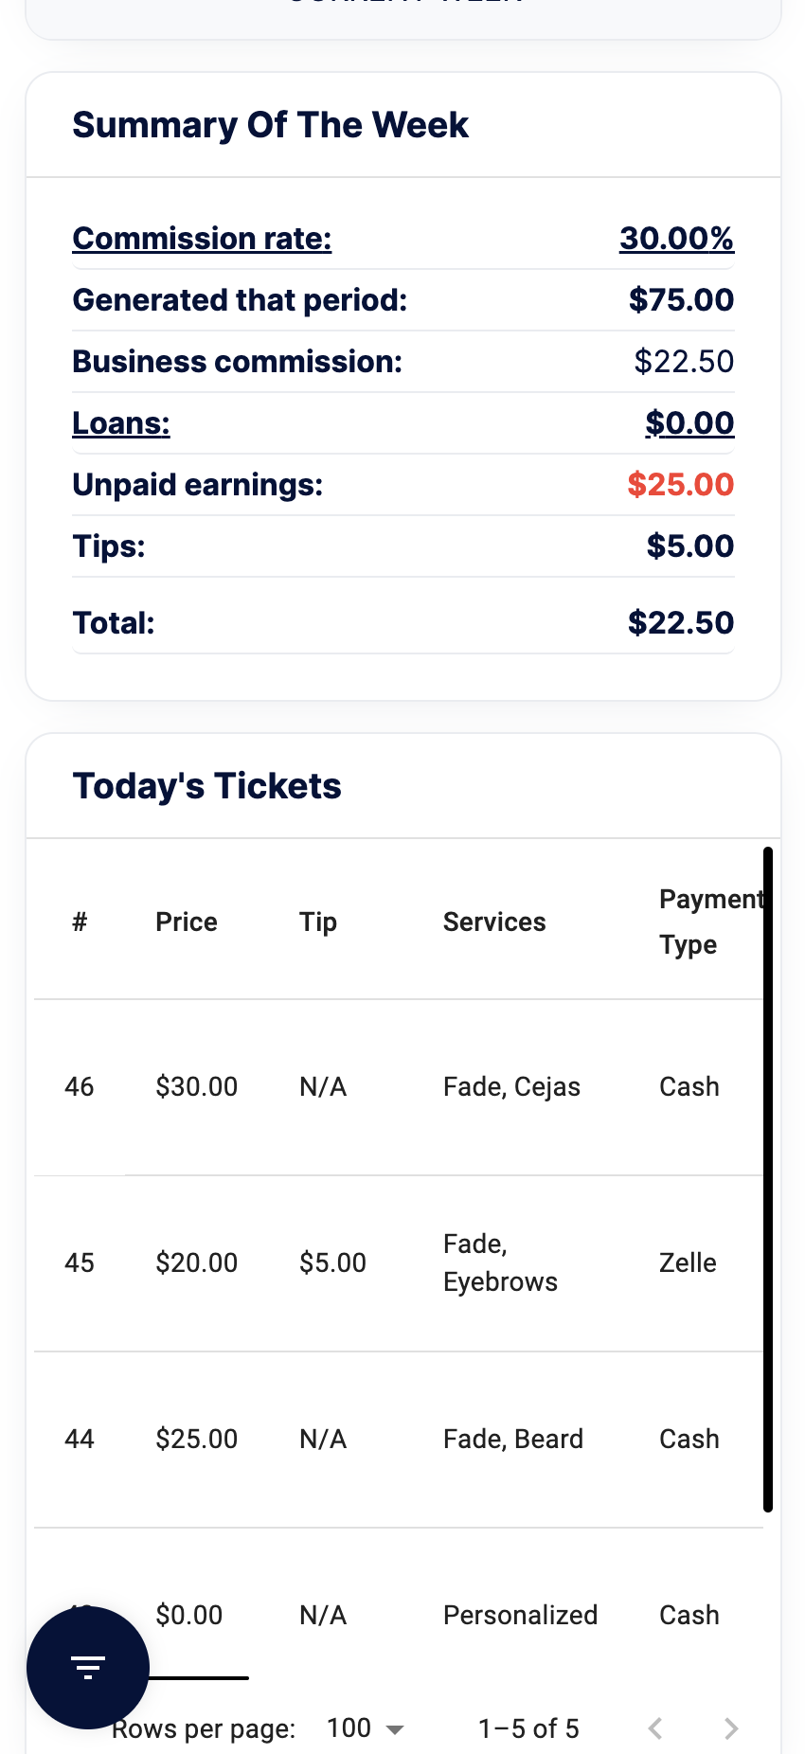Viewport: 805px width, 1754px height.
Task: Select ticket number 46 row
Action: (x=399, y=1086)
